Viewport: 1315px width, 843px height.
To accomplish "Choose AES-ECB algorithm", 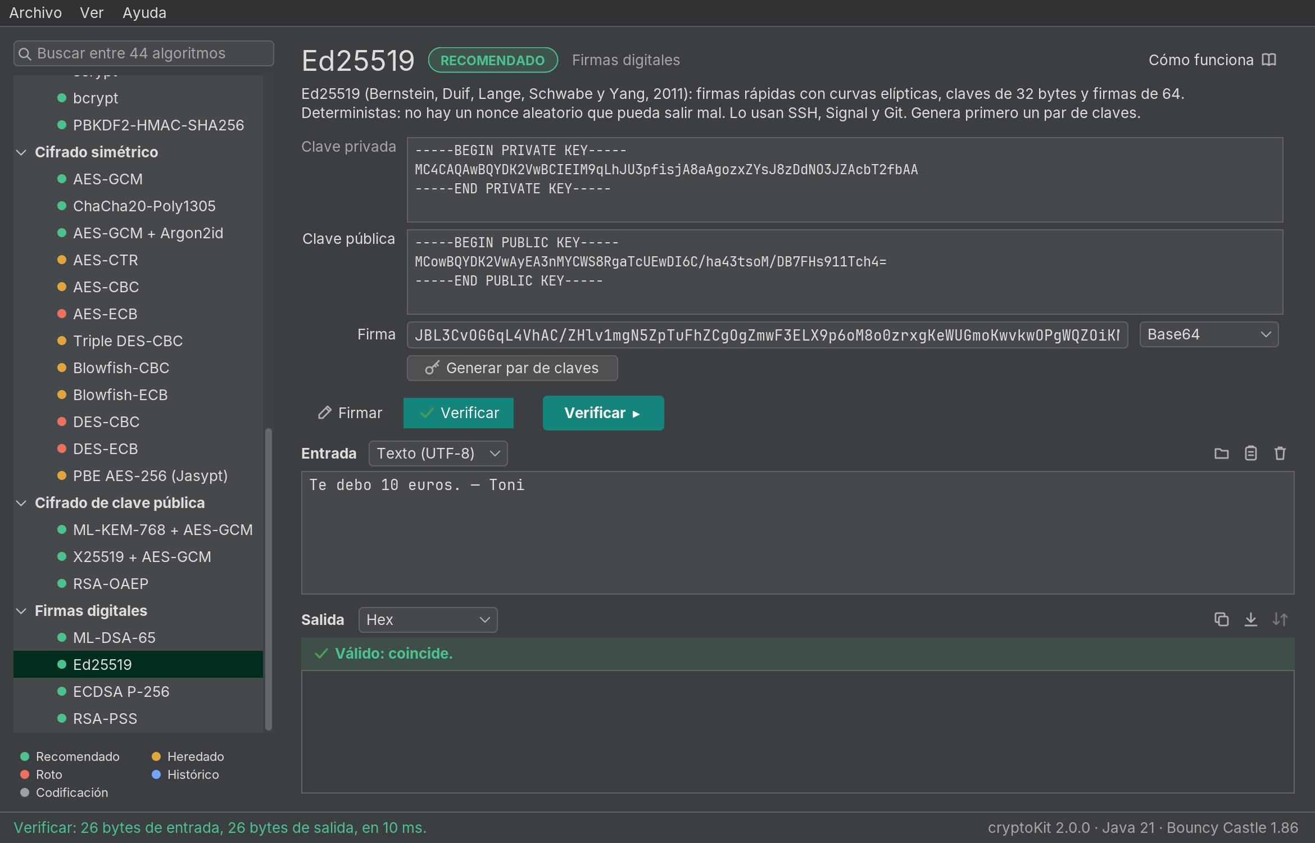I will click(138, 314).
